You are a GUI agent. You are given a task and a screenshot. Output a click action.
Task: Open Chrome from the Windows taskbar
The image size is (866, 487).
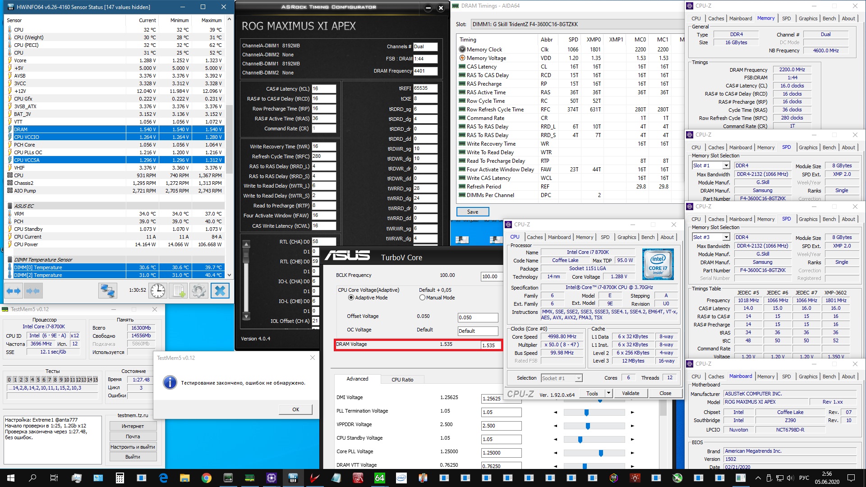pos(206,478)
